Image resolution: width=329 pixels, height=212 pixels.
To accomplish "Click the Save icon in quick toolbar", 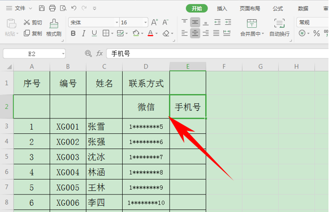I will pos(42,8).
